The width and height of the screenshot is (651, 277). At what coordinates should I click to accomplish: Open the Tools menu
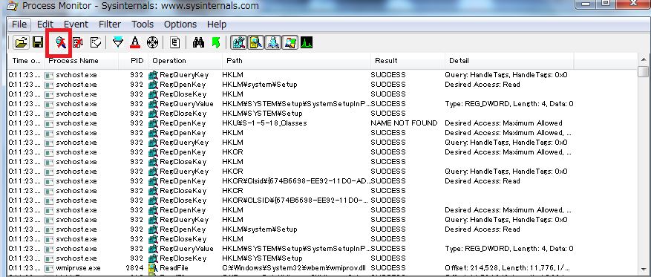[x=143, y=25]
